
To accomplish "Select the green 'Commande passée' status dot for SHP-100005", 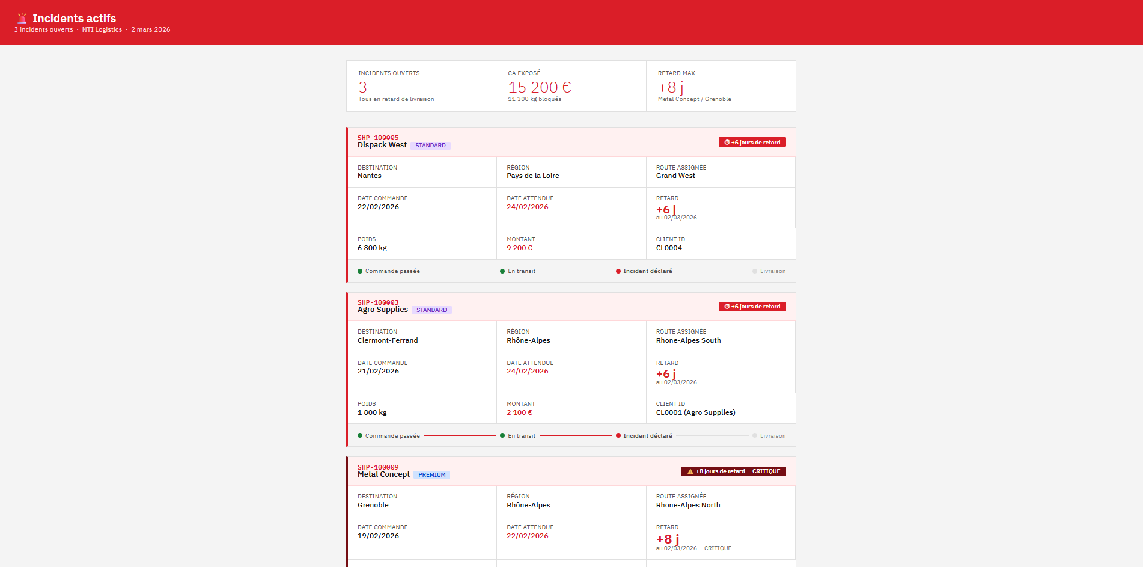I will coord(360,271).
